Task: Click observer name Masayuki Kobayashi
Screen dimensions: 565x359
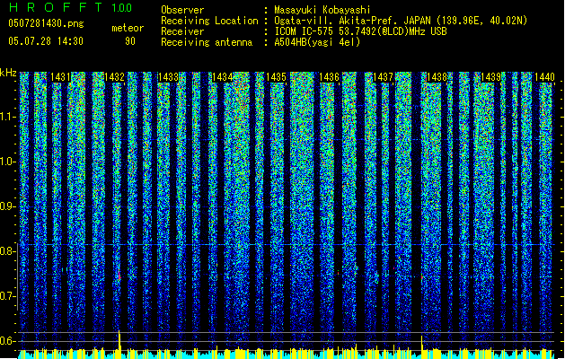Action: tap(322, 10)
